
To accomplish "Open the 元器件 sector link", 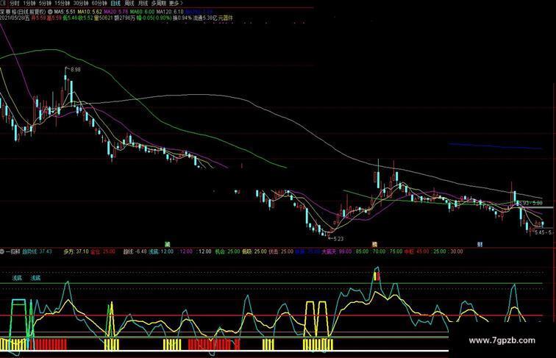I will coord(226,18).
